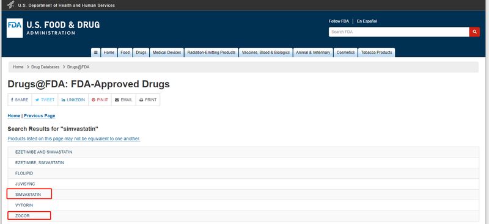This screenshot has width=489, height=224.
Task: Share page on Facebook
Action: point(20,100)
